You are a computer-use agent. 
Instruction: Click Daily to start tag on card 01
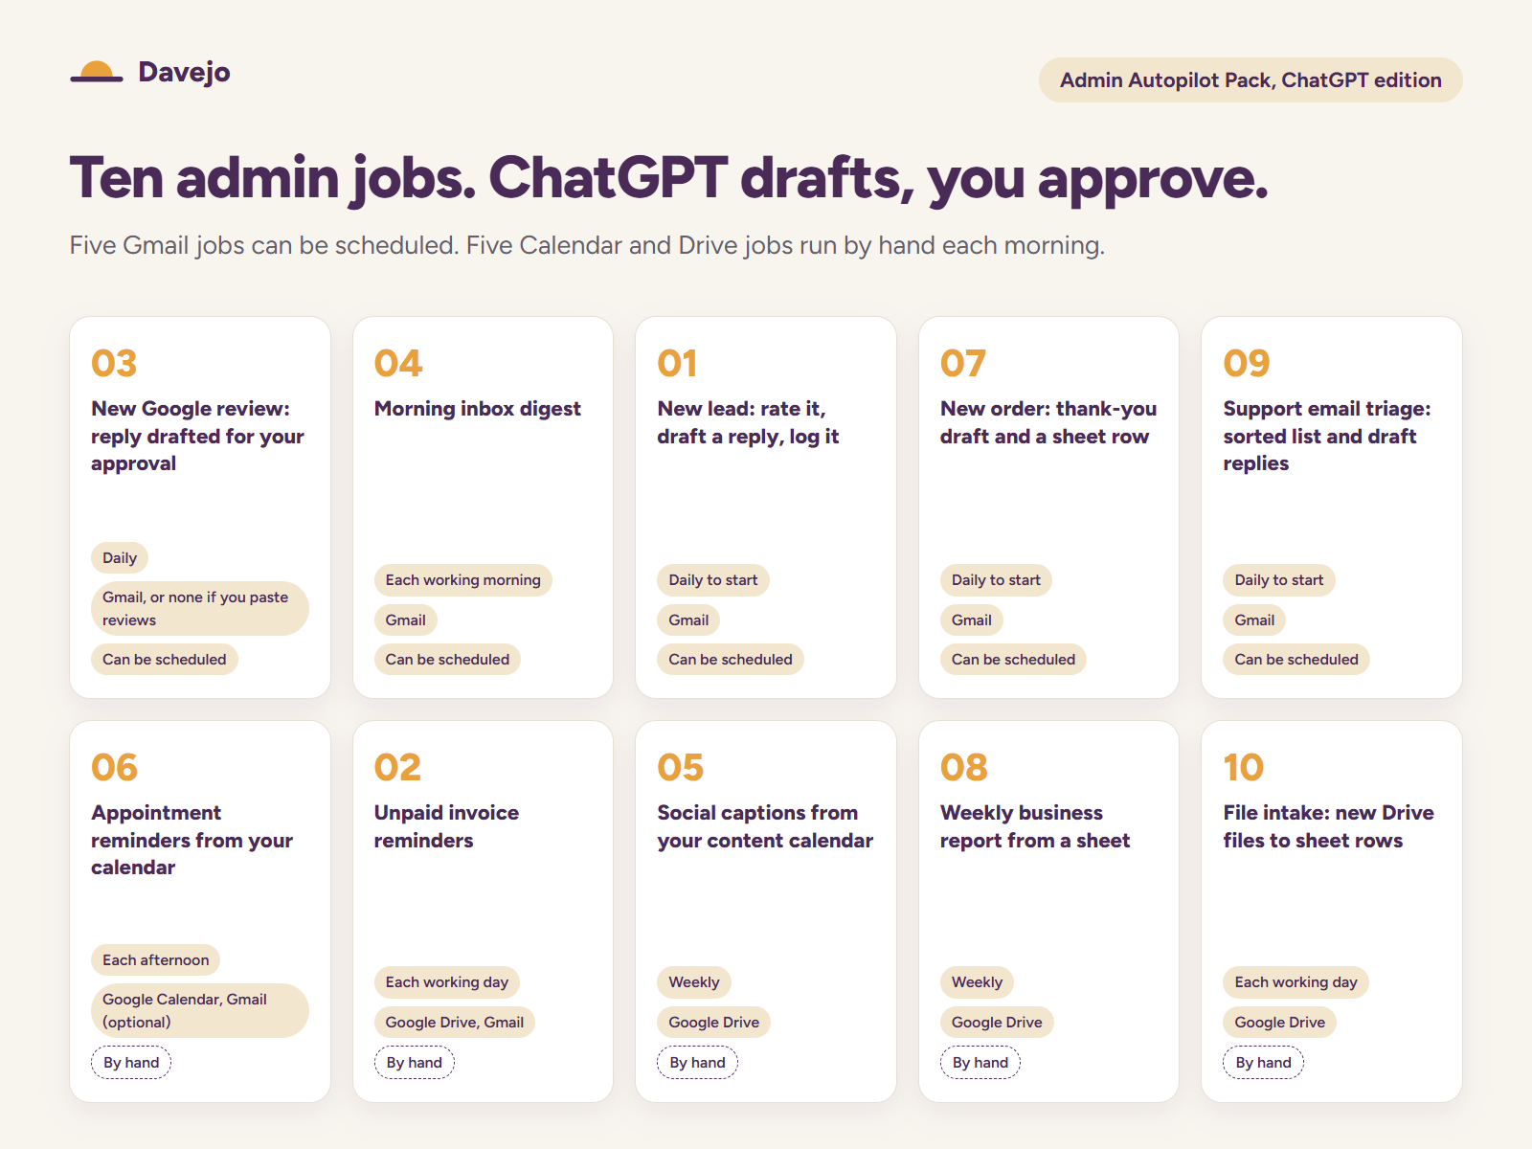click(x=712, y=579)
